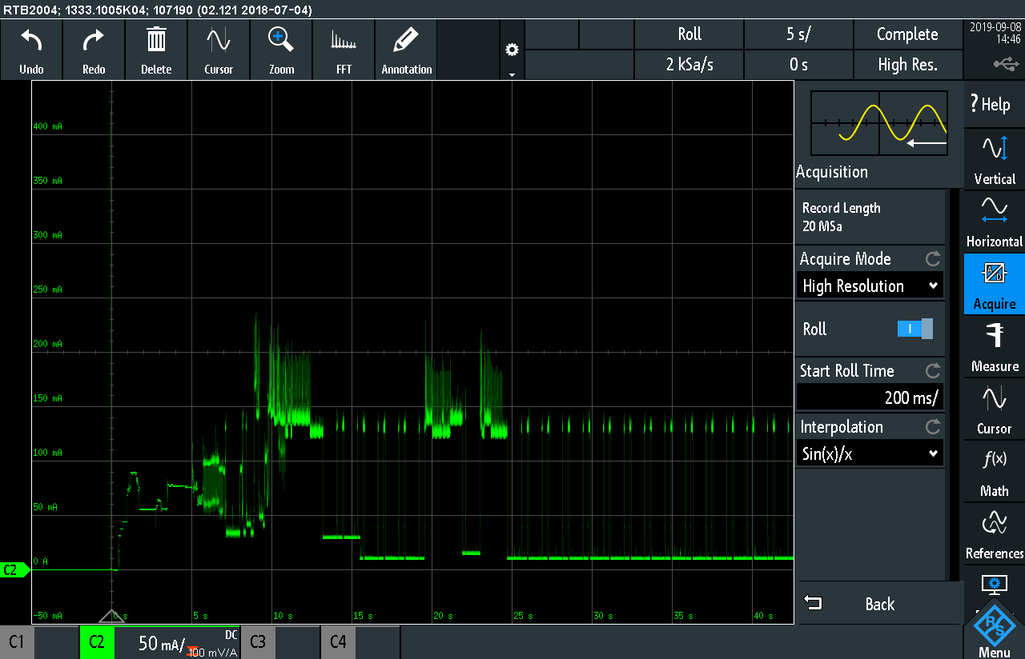Toggle channel C2 on or off

tap(97, 641)
